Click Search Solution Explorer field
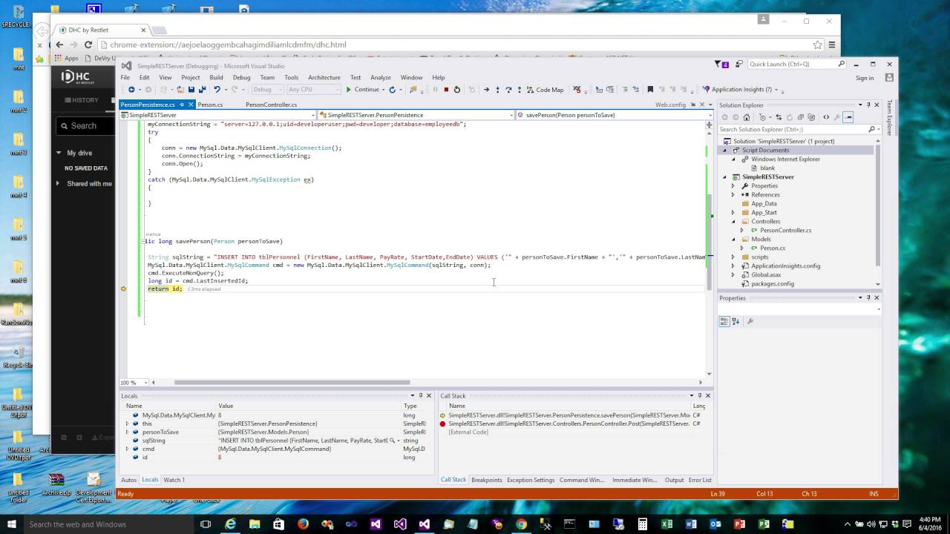 [799, 129]
